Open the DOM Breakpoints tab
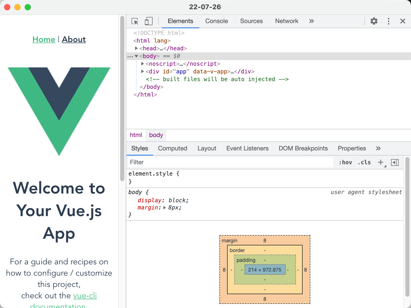411x308 pixels. [303, 148]
